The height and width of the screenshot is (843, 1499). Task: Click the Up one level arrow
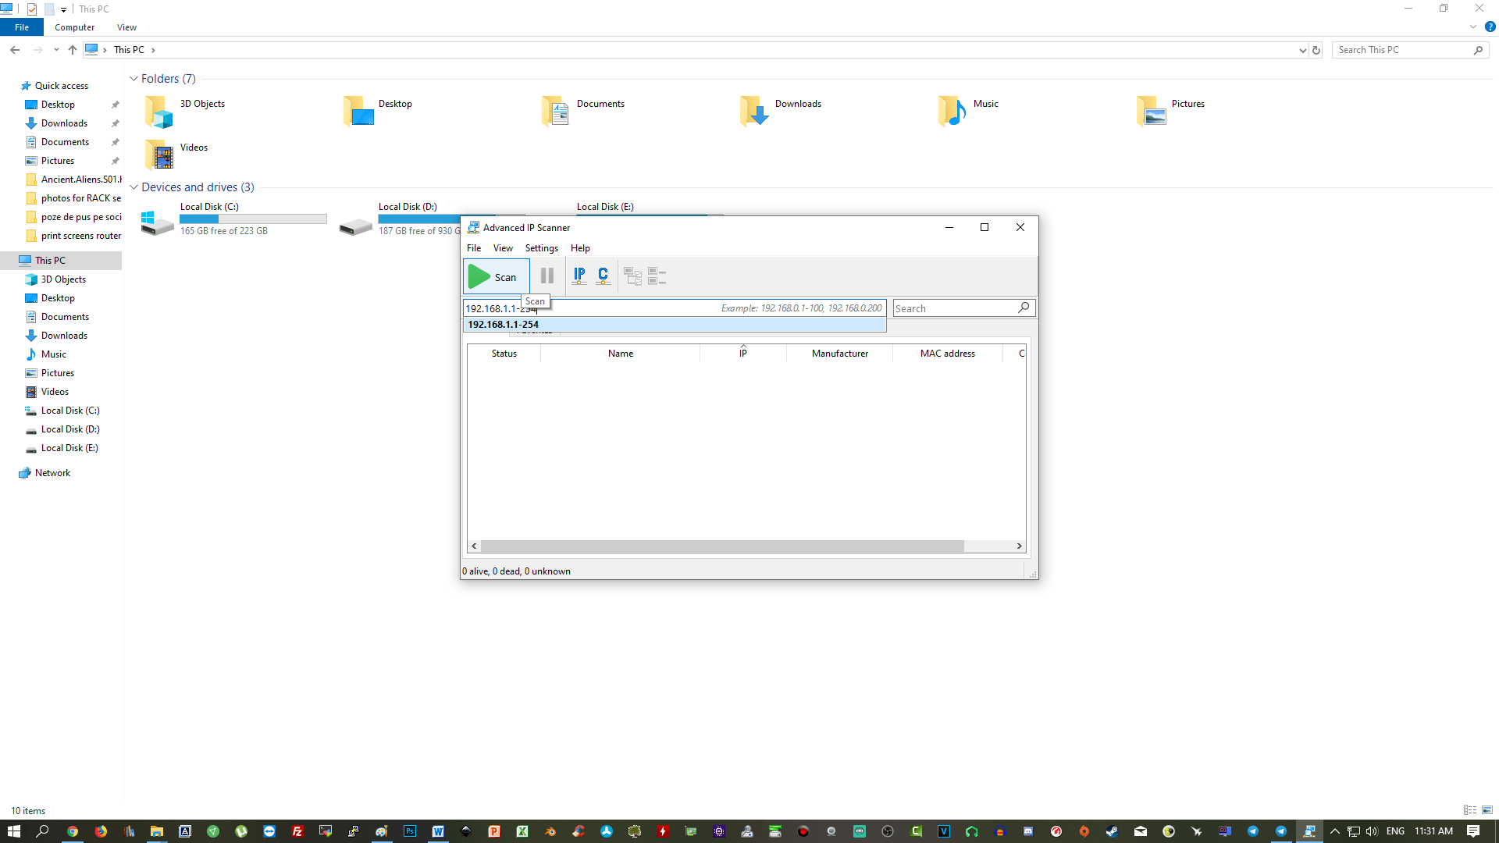coord(73,50)
